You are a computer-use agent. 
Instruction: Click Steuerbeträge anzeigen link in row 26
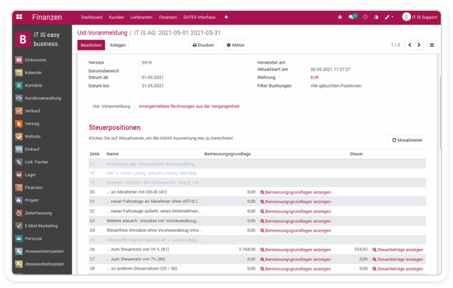[398, 249]
